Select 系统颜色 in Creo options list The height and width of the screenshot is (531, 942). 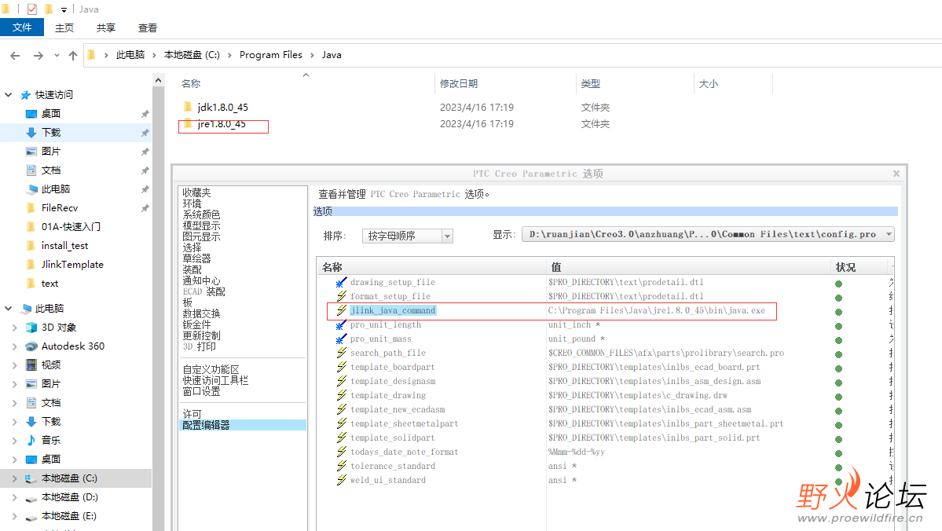coord(201,214)
